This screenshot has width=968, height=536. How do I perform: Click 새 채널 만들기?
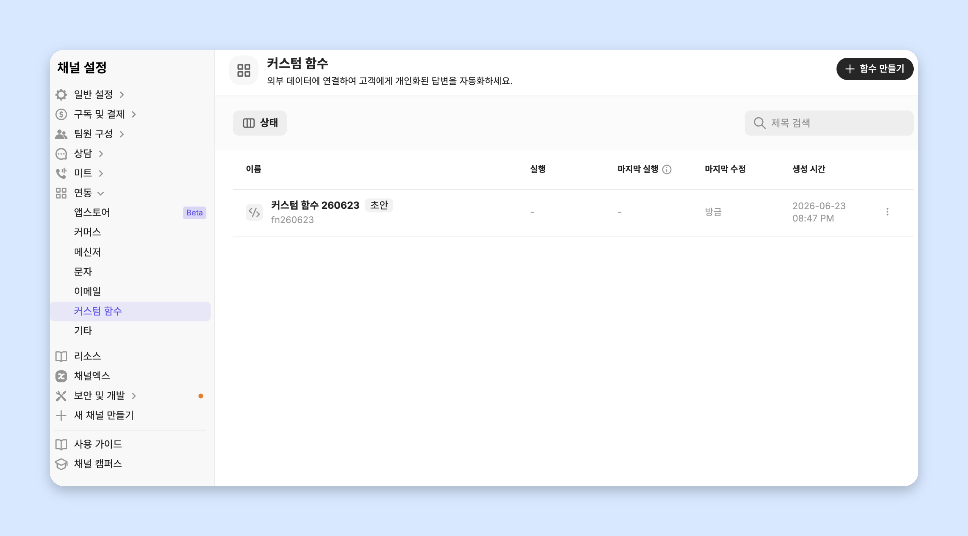tap(104, 415)
